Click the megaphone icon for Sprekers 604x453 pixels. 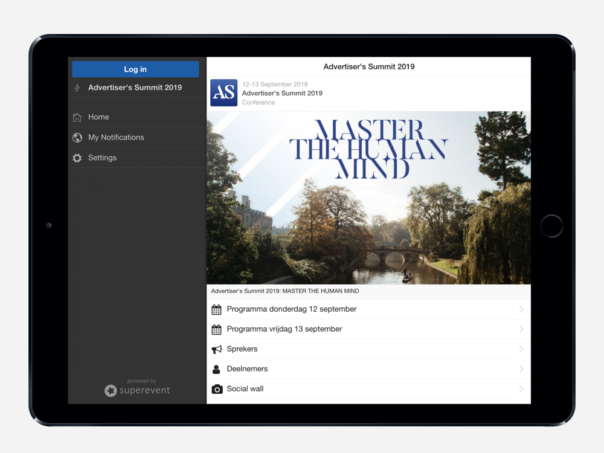[x=217, y=349]
